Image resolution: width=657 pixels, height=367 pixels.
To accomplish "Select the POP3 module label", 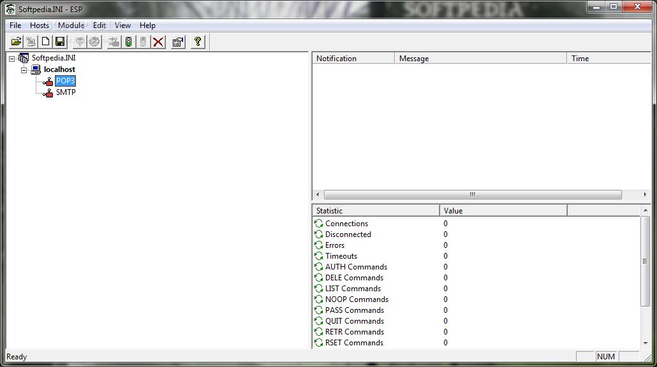I will (65, 81).
